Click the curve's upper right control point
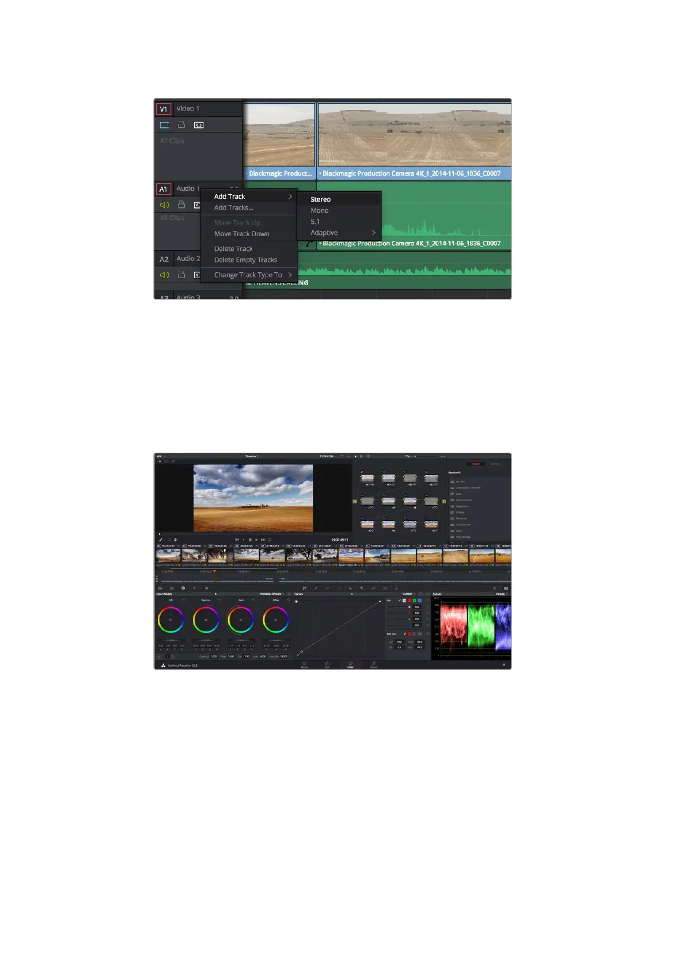686x970 pixels. (380, 601)
